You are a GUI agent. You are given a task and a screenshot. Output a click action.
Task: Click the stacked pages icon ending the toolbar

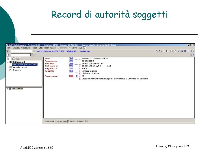click(192, 51)
